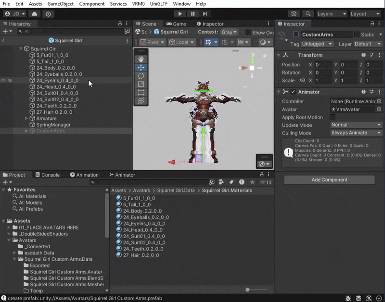This screenshot has height=302, width=385.
Task: Open Controller object picker circle
Action: pyautogui.click(x=379, y=101)
